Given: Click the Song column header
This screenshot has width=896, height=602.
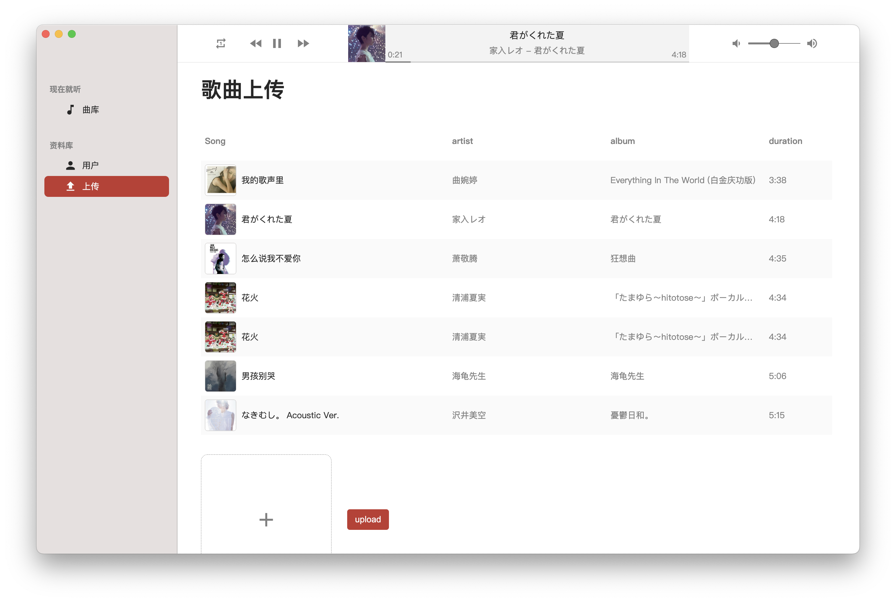Looking at the screenshot, I should pyautogui.click(x=215, y=141).
